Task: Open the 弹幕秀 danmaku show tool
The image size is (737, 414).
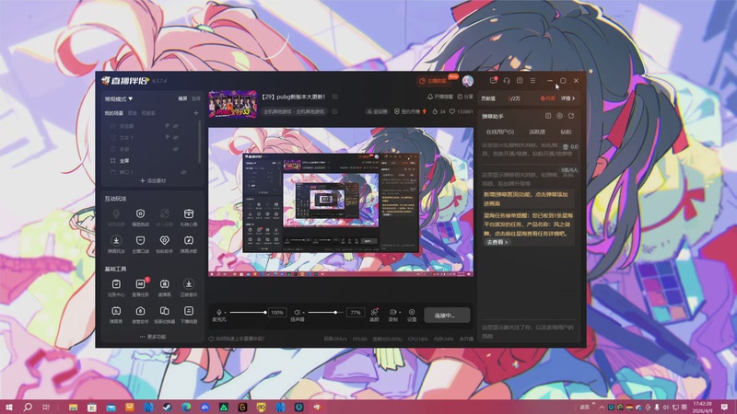Action: (116, 315)
